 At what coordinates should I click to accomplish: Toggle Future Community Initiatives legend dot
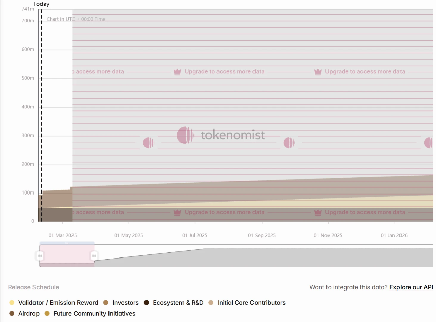(47, 314)
